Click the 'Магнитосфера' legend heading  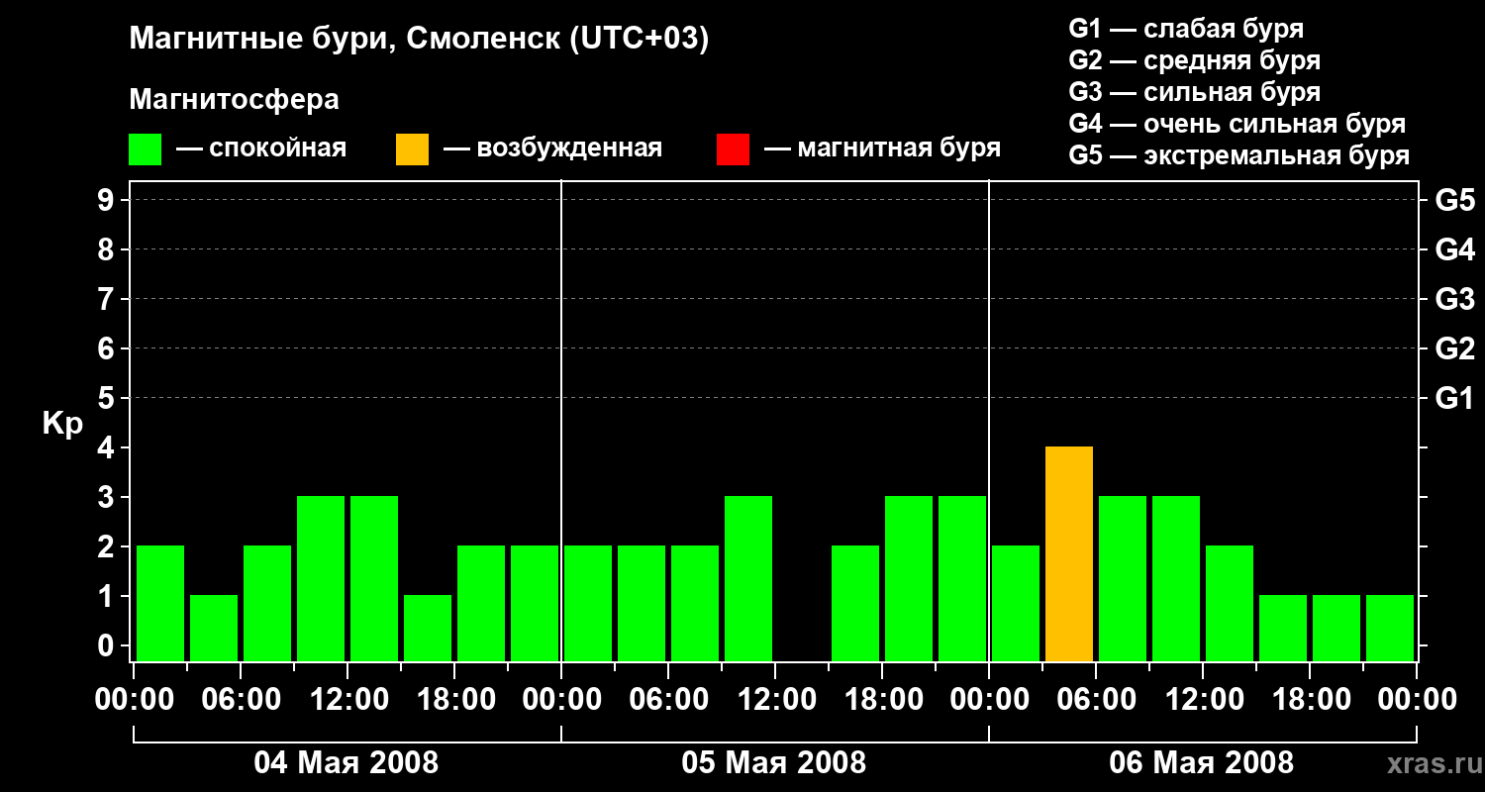point(234,100)
